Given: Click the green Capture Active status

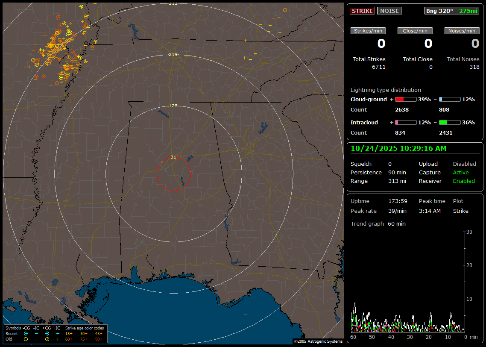Looking at the screenshot, I should (x=461, y=173).
